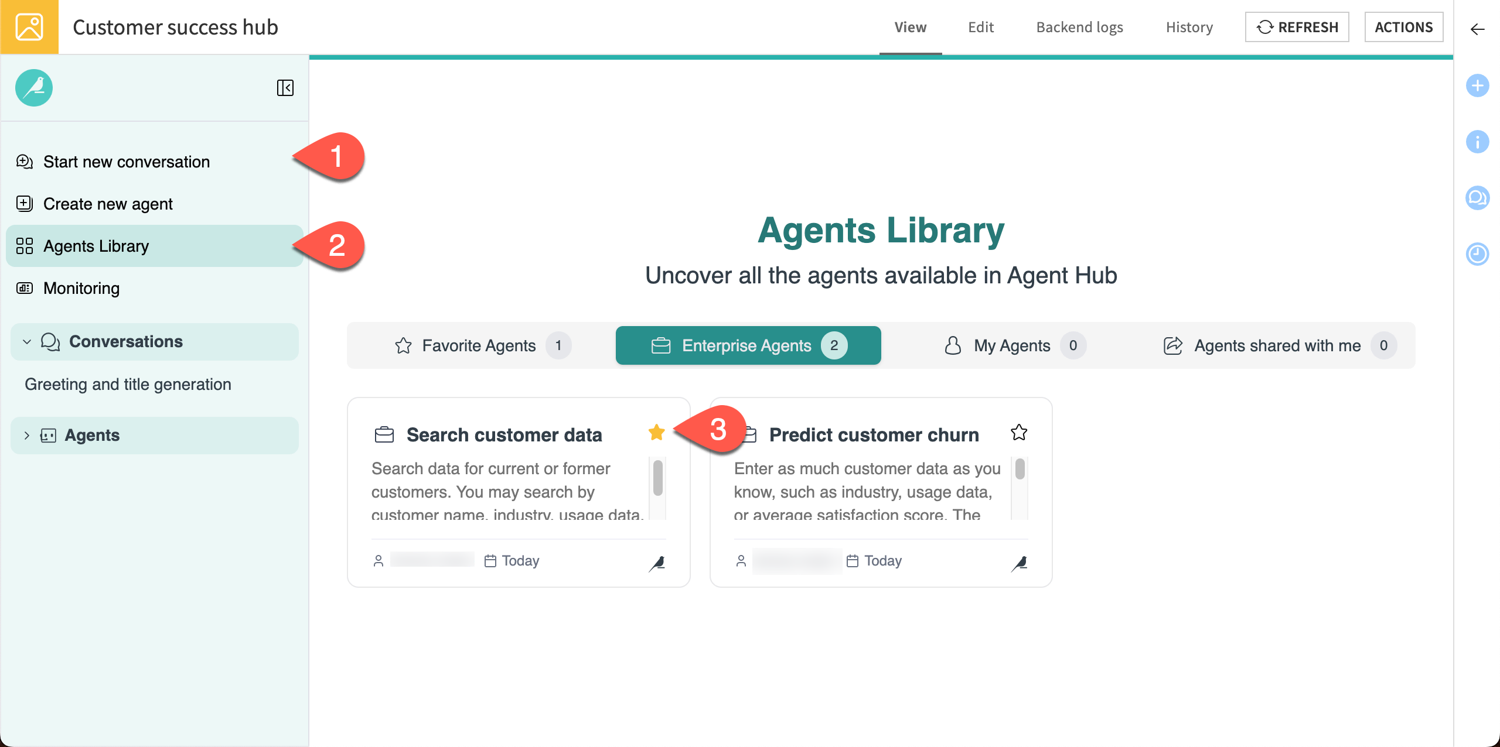This screenshot has height=747, width=1500.
Task: Collapse the sidebar with the panel icon
Action: tap(285, 88)
